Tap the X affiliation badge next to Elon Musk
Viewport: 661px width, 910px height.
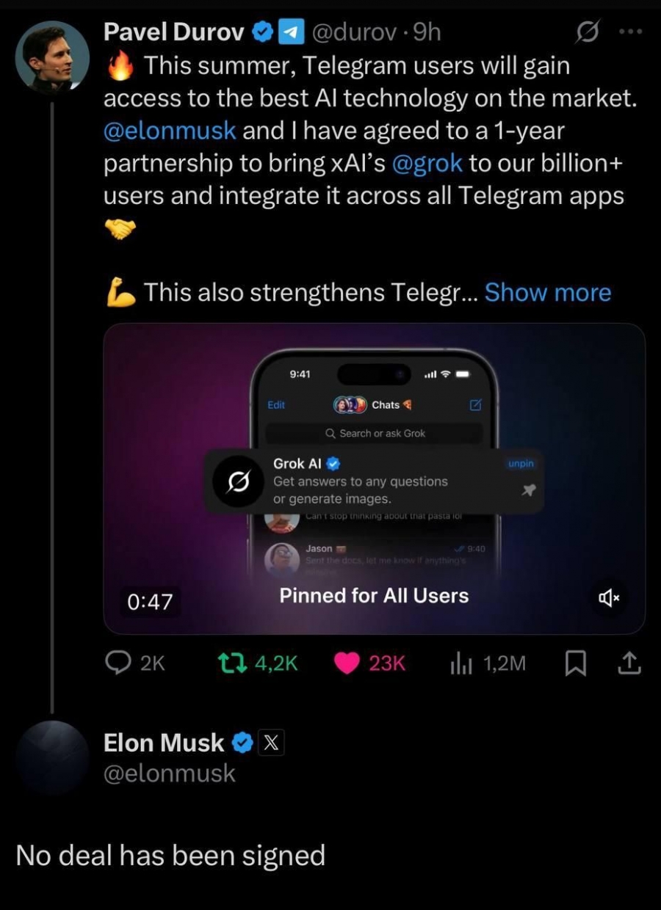270,743
